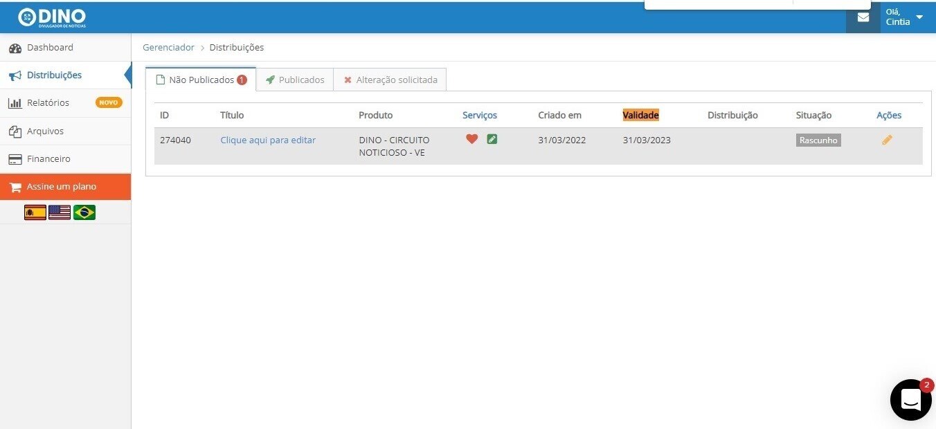Image resolution: width=936 pixels, height=429 pixels.
Task: Click the Assine um plano button
Action: [x=62, y=187]
